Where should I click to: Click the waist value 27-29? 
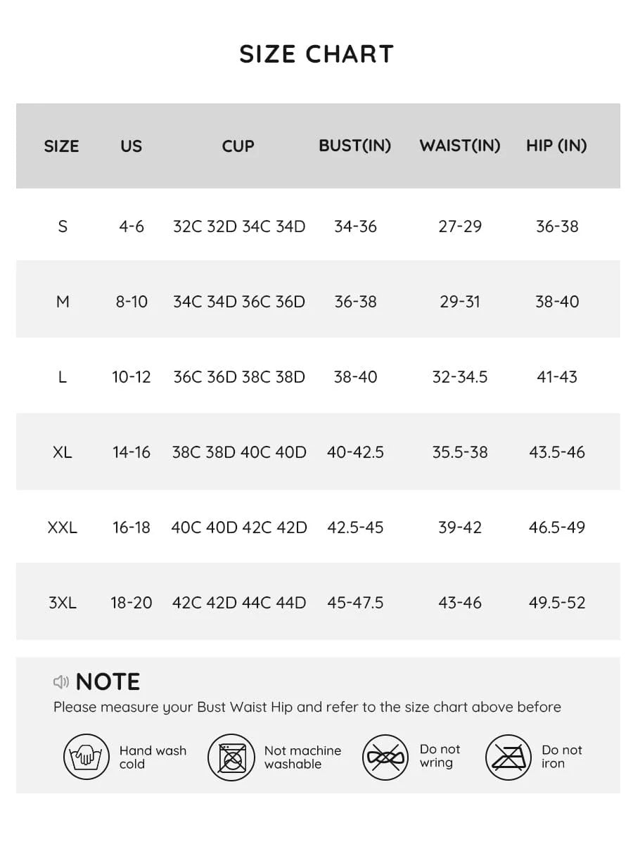pyautogui.click(x=460, y=226)
